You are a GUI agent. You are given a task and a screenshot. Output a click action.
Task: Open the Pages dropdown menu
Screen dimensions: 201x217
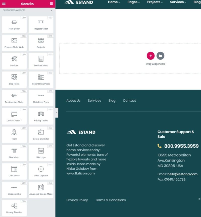[134, 2]
